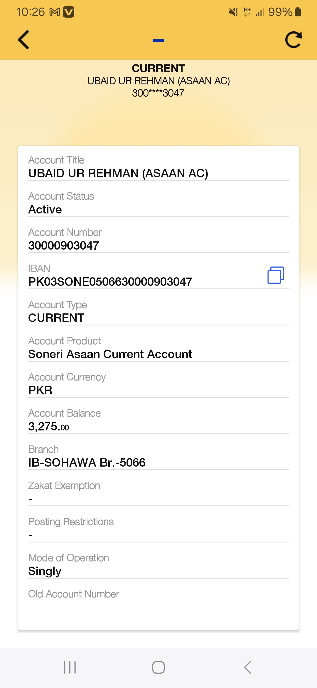Tap the Android navigation back button
This screenshot has width=317, height=688.
[x=247, y=667]
